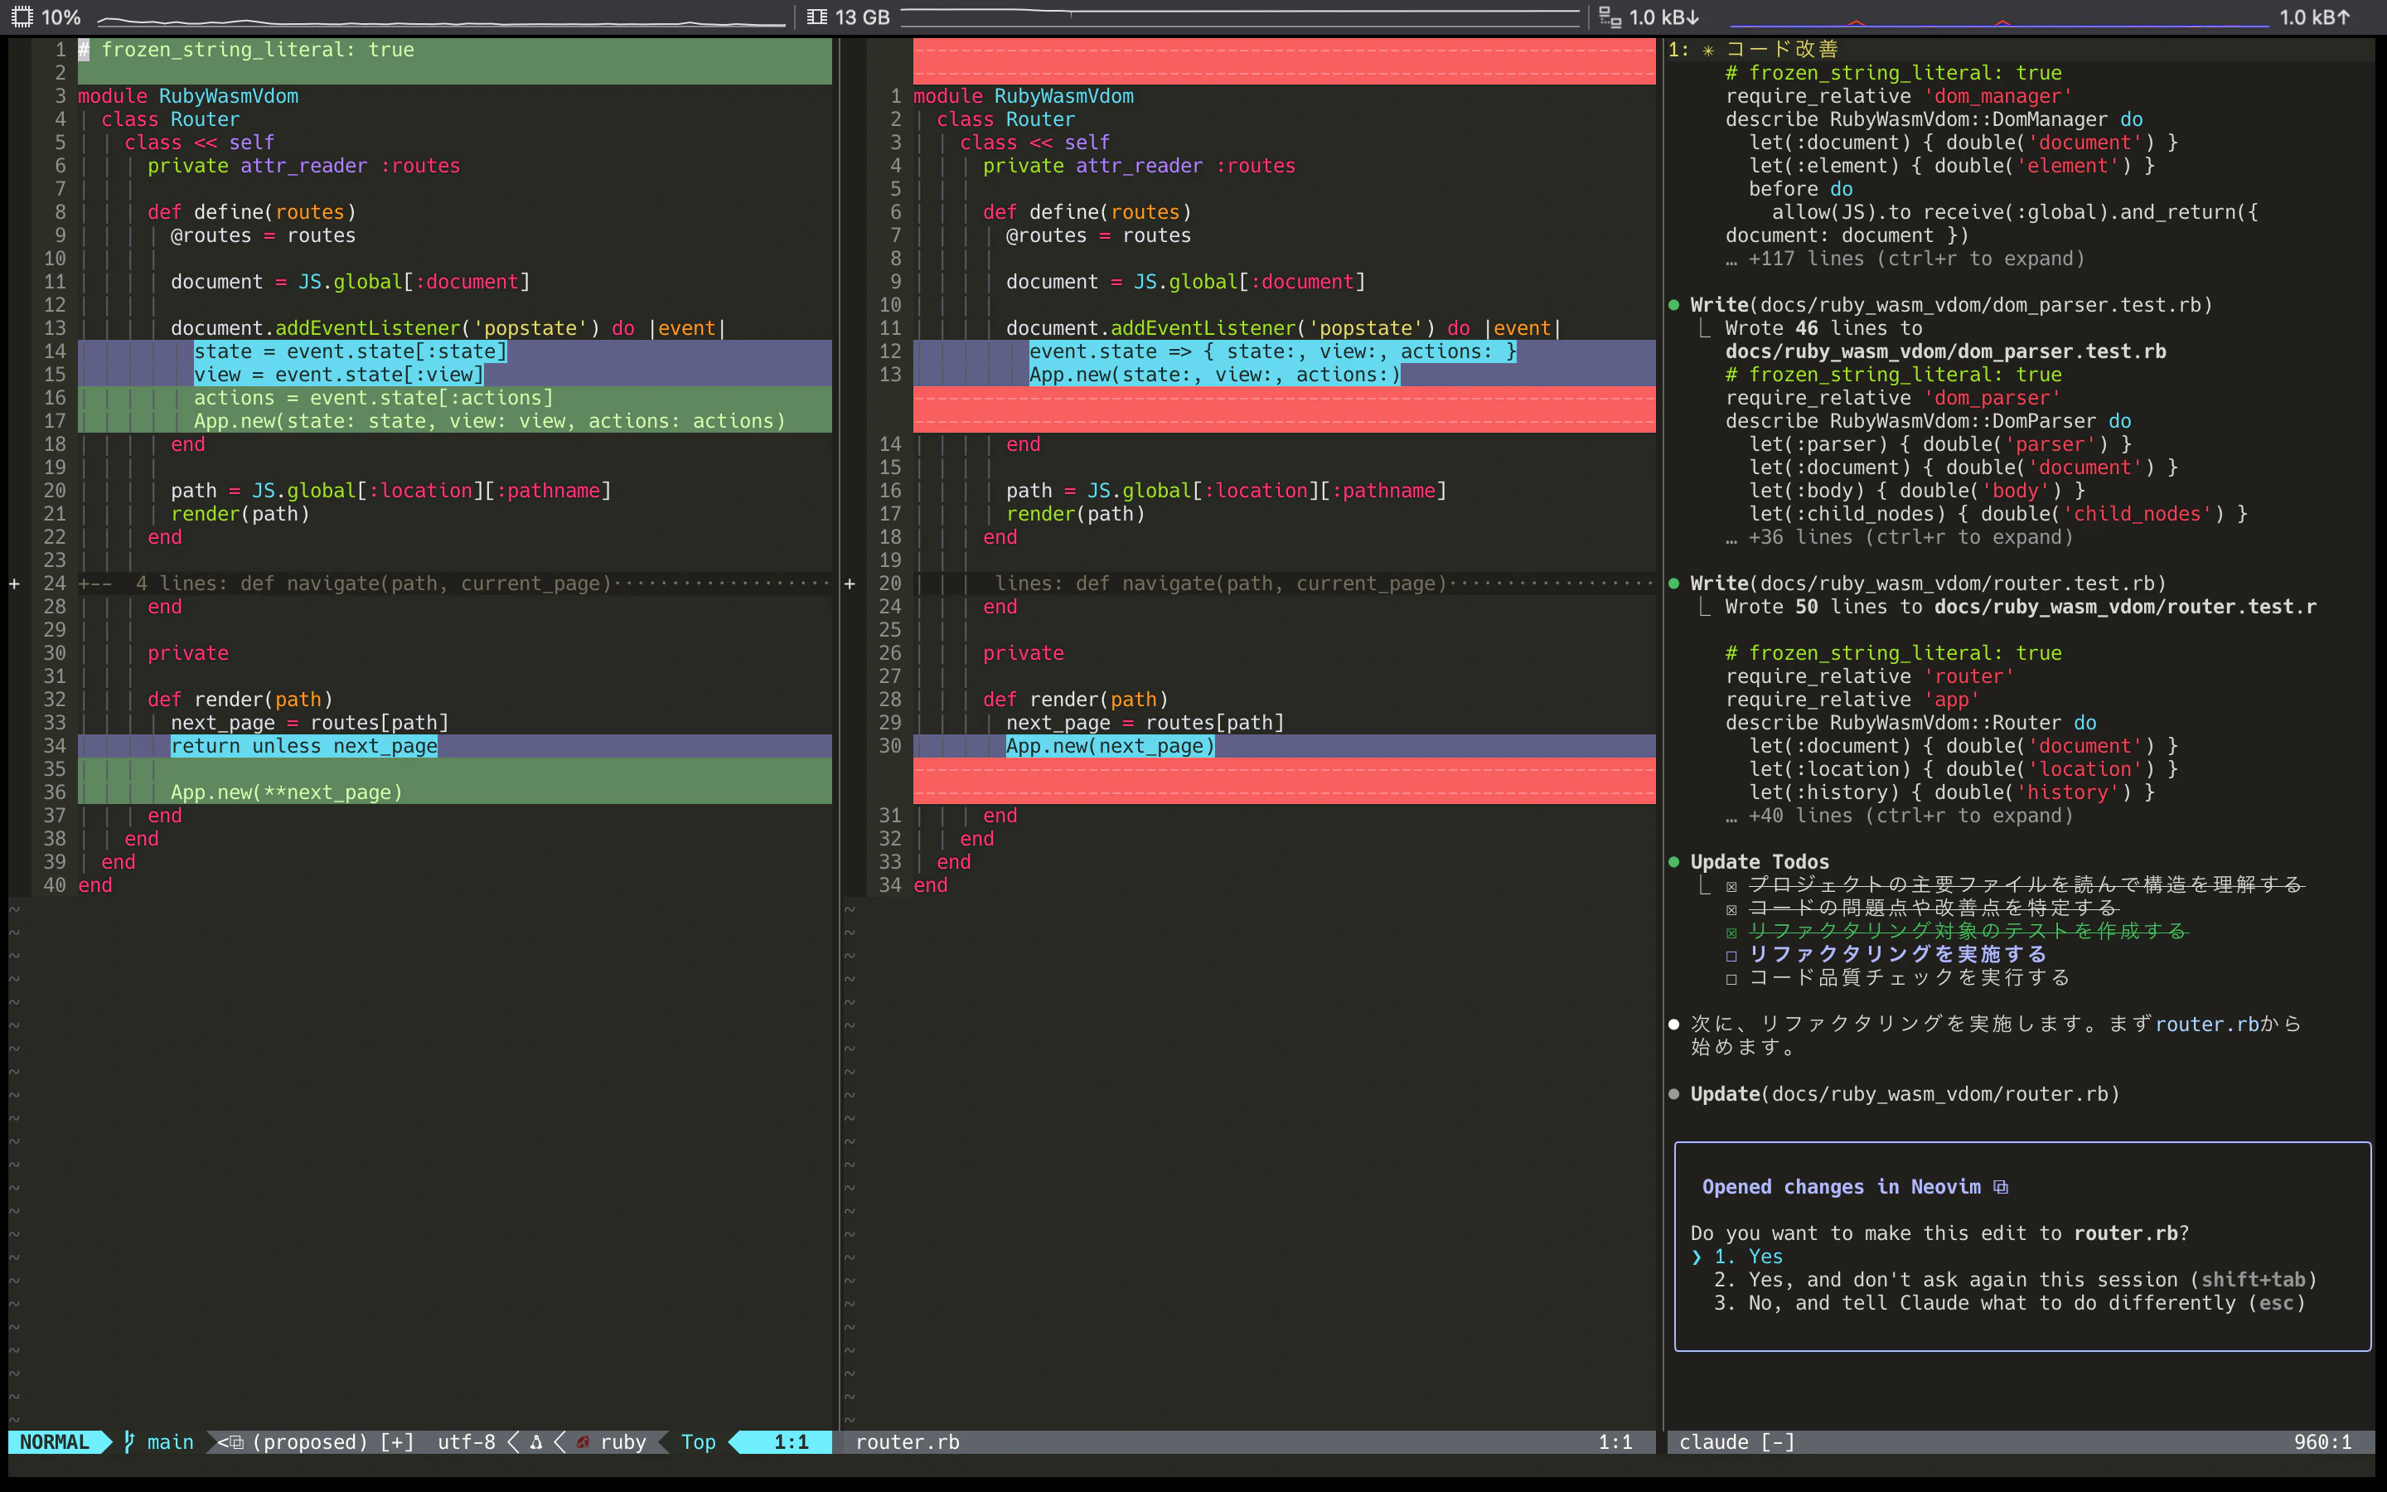Click the router.rb link in Claude's message
The image size is (2387, 1492).
click(2206, 1025)
